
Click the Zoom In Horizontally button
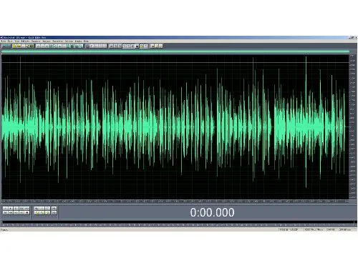37,209
